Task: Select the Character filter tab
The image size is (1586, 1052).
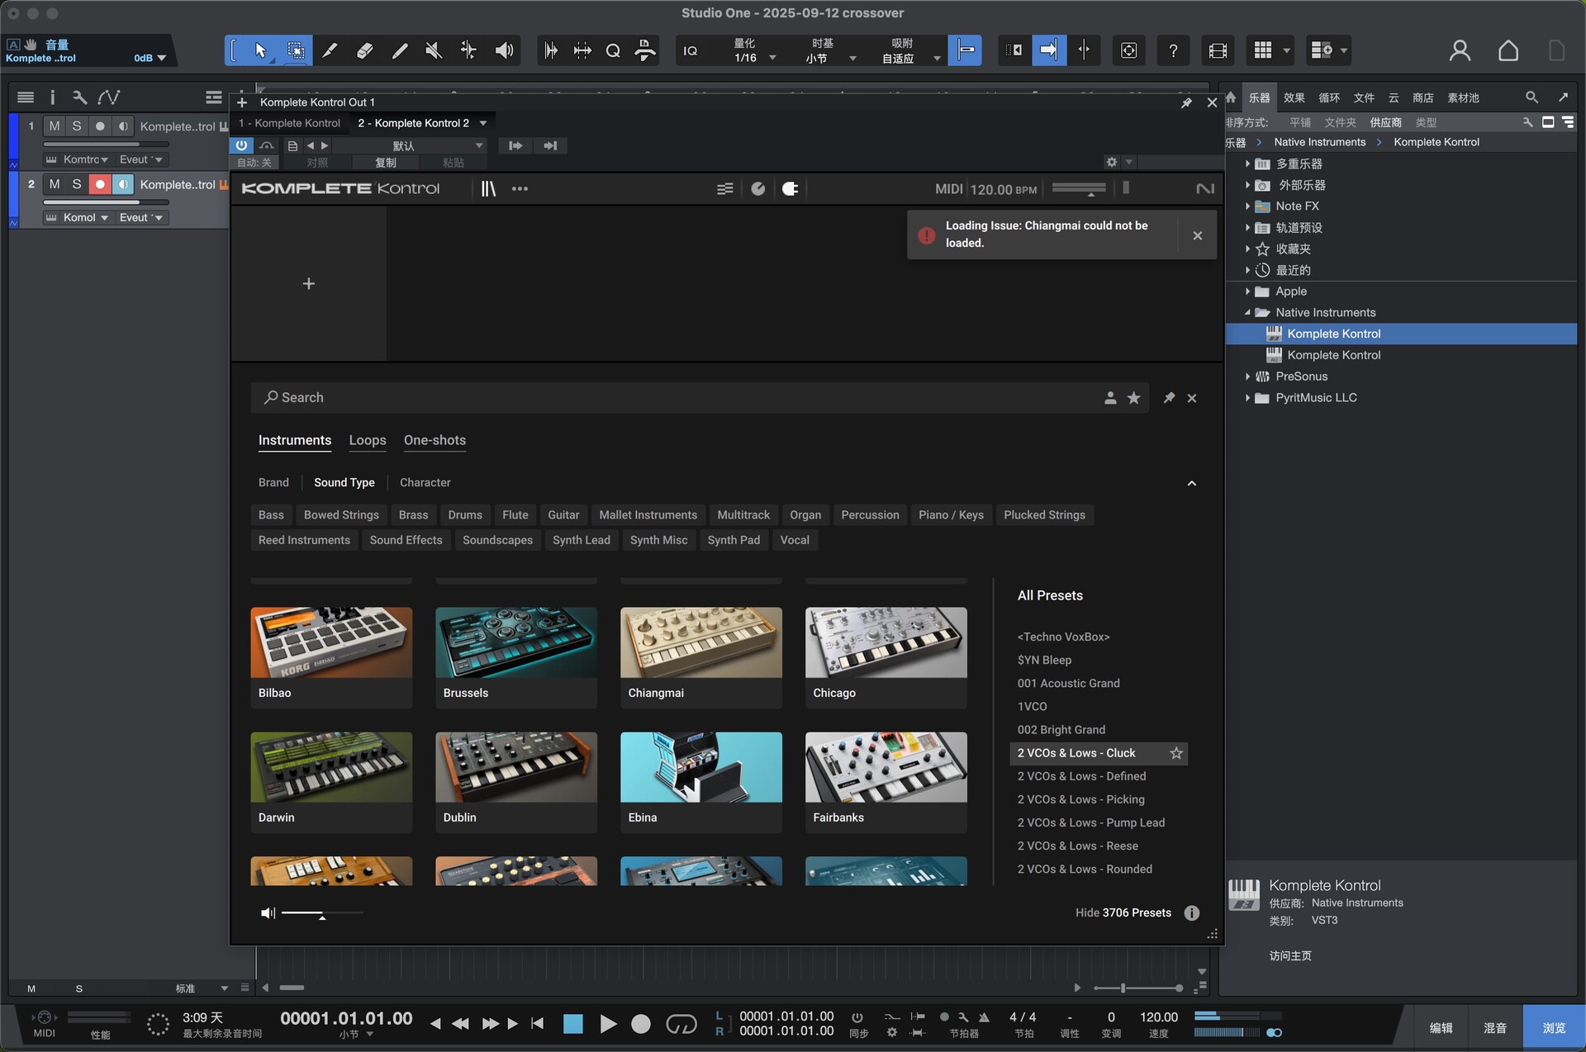Action: [x=425, y=482]
